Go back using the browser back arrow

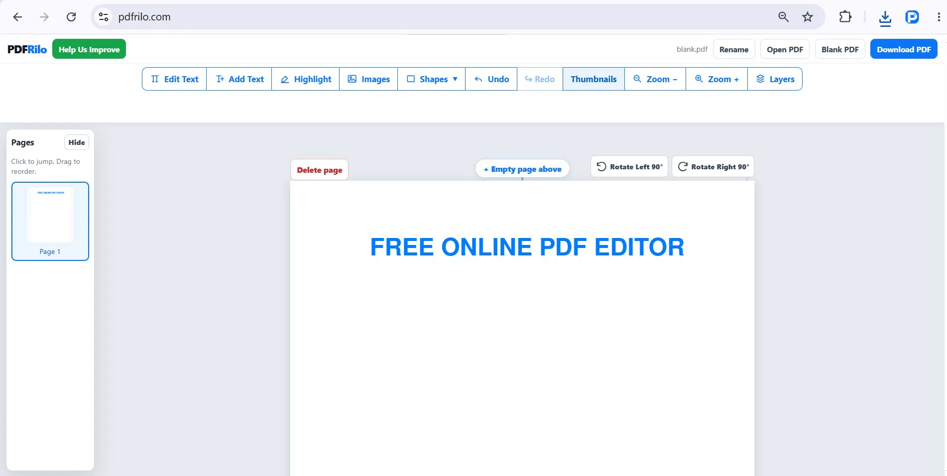17,17
